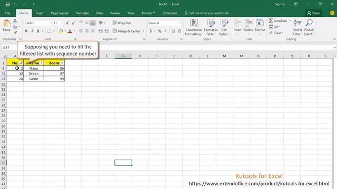Click the ribbon Fill button

[x=274, y=27]
